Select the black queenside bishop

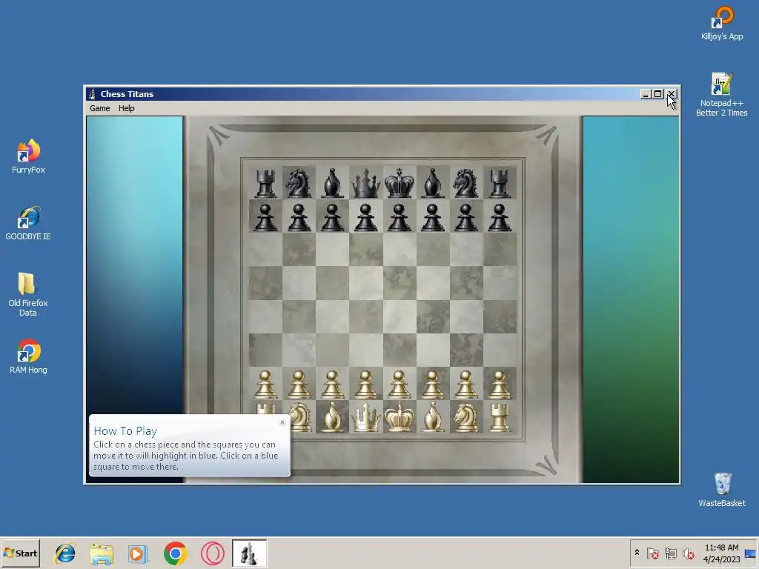[x=332, y=183]
